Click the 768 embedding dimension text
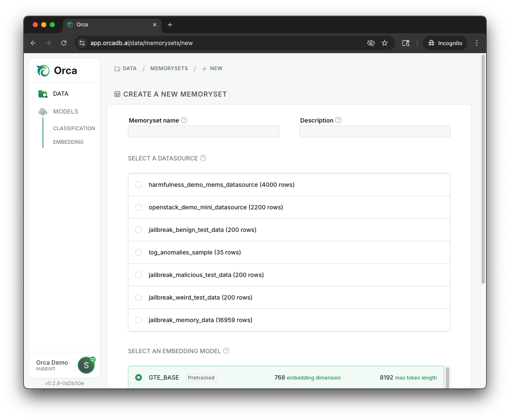The image size is (510, 420). 308,377
